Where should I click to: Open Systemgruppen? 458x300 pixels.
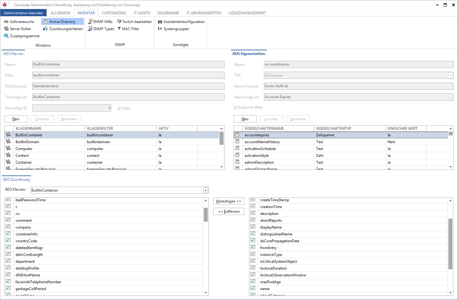click(173, 29)
